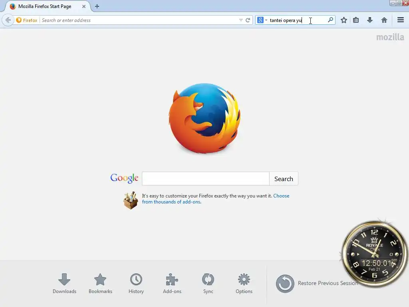The height and width of the screenshot is (307, 409).
Task: Open Options from the bottom launcher
Action: tap(244, 283)
